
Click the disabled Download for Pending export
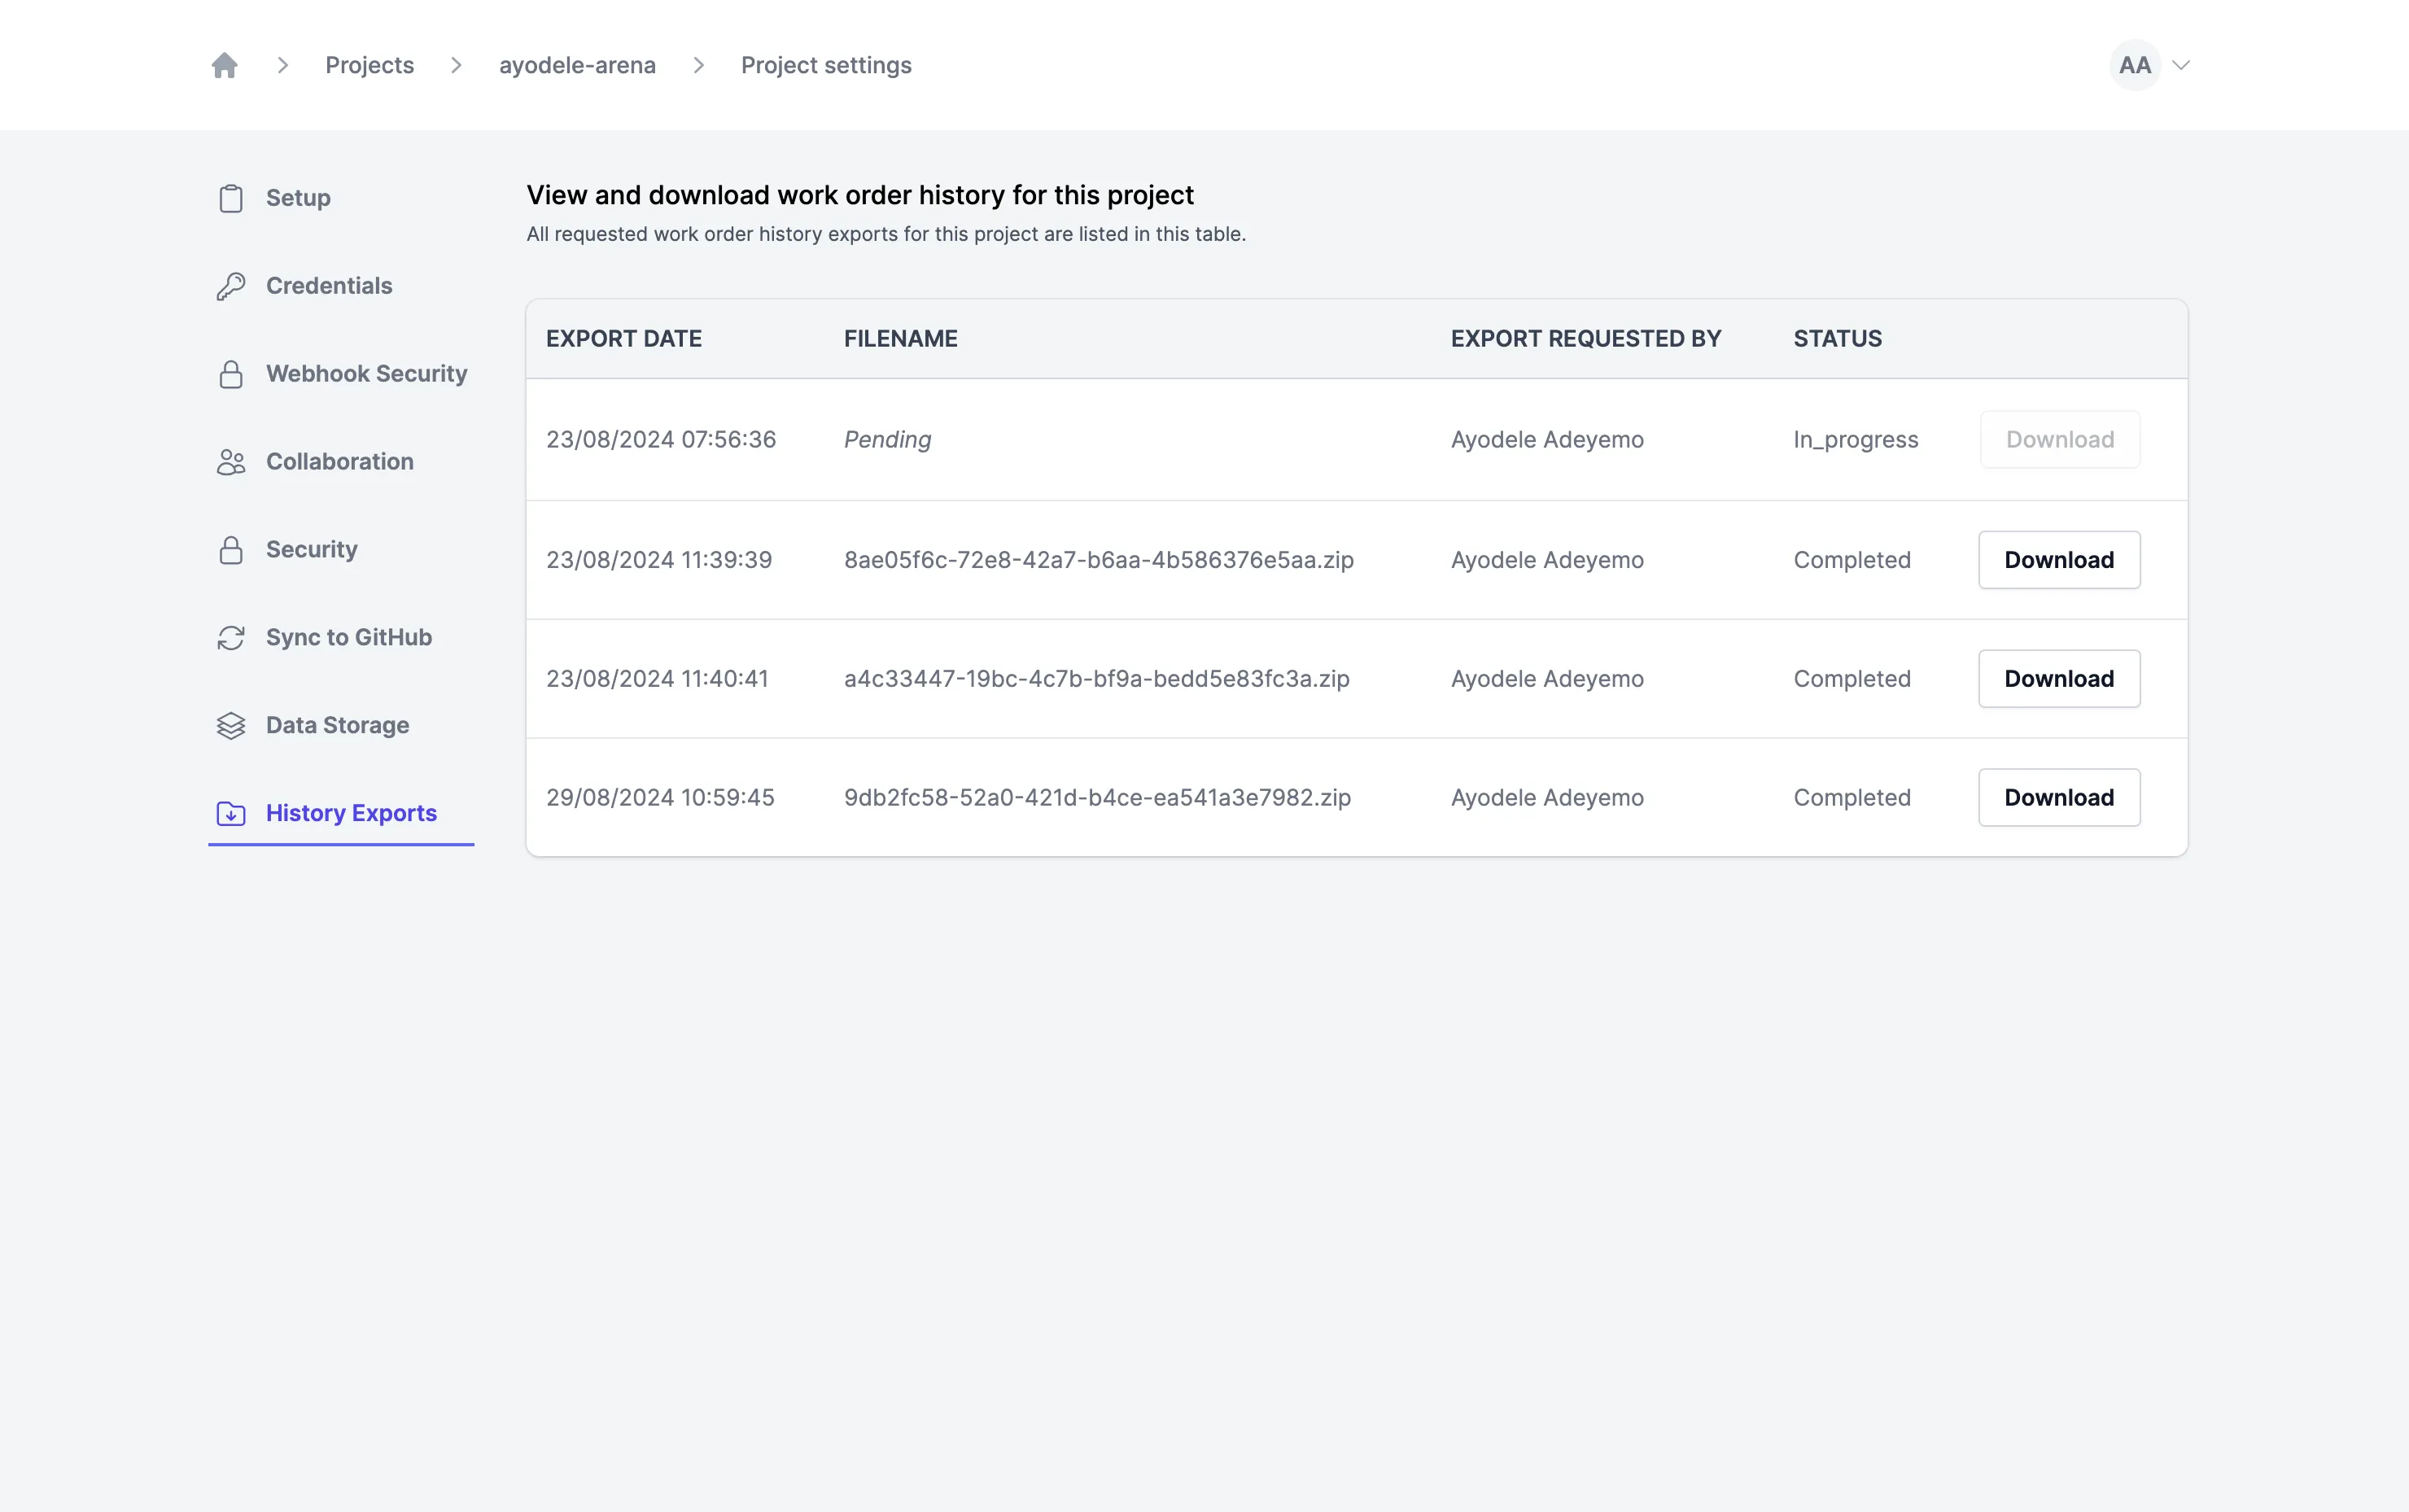tap(2060, 440)
